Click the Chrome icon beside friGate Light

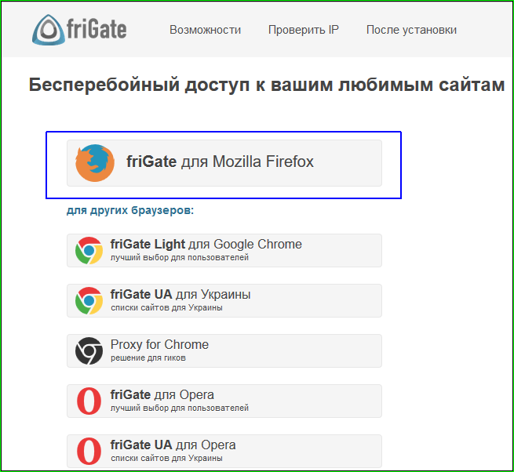click(89, 250)
